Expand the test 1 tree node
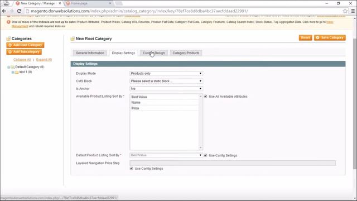The height and width of the screenshot is (201, 357). tap(13, 72)
